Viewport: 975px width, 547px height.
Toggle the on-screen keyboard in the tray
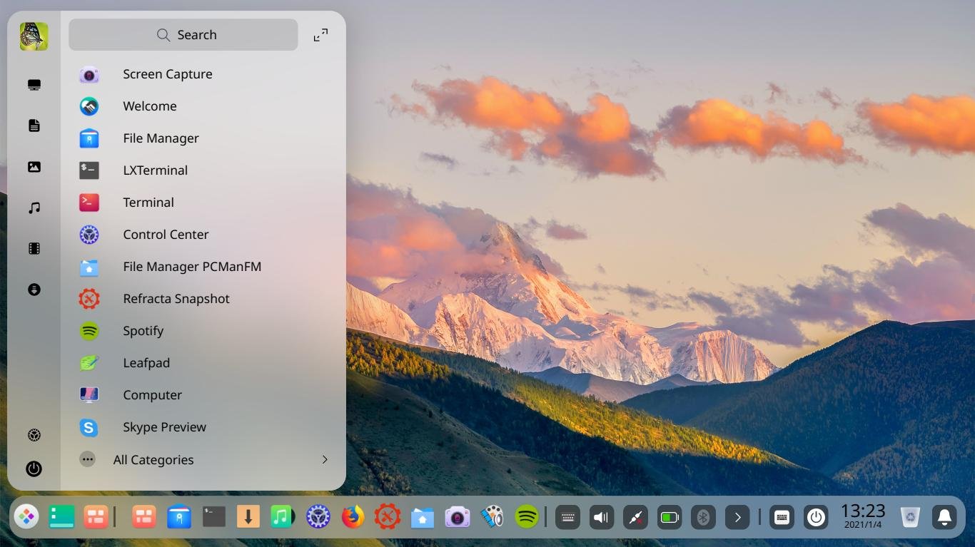pyautogui.click(x=567, y=516)
